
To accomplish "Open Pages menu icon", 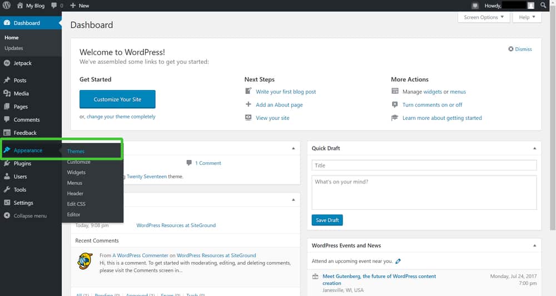I will (x=7, y=106).
